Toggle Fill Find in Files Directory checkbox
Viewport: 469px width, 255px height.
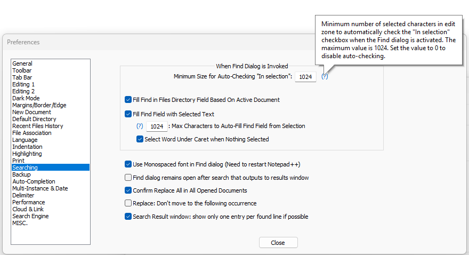click(128, 100)
